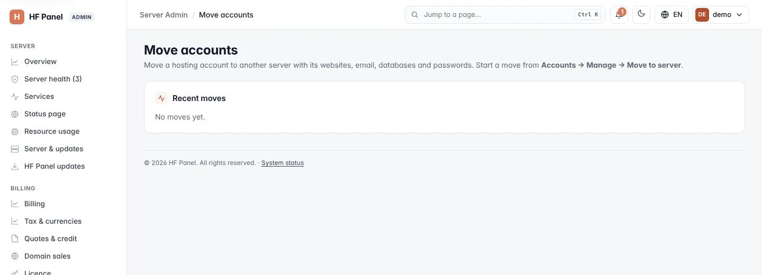Click the Tax & currencies chart icon
Image resolution: width=762 pixels, height=275 pixels.
(15, 221)
